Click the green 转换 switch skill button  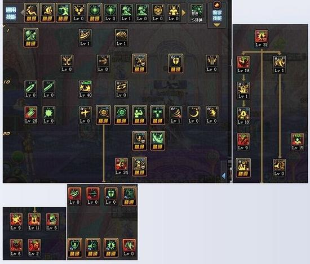(x=197, y=13)
